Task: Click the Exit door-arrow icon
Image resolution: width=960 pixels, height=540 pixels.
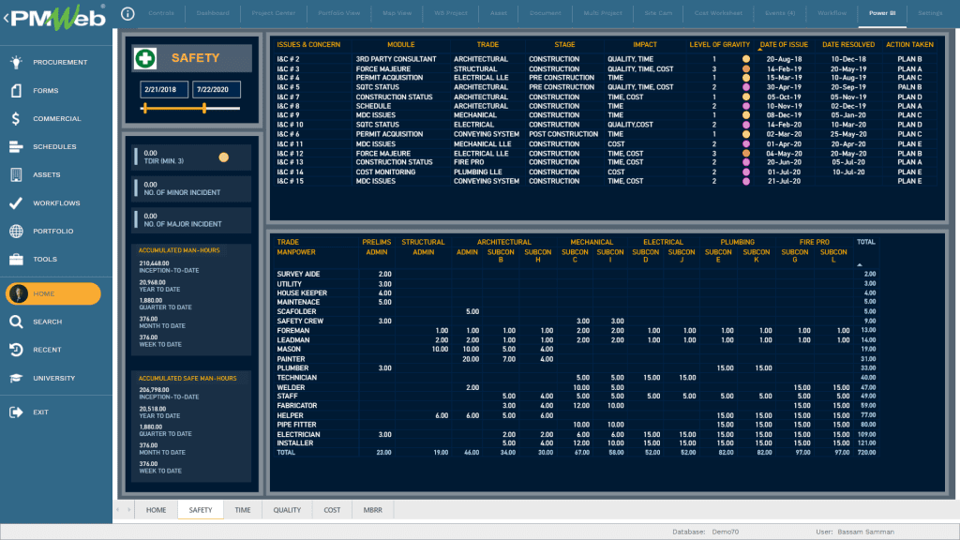Action: 16,412
